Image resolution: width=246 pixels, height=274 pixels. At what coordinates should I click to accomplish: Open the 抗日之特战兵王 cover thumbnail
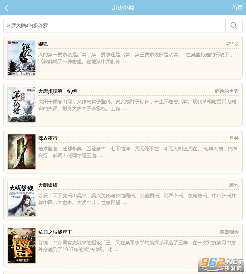click(22, 246)
